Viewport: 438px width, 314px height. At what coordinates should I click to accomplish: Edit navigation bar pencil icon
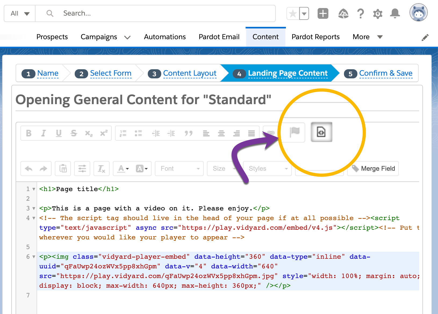[425, 38]
